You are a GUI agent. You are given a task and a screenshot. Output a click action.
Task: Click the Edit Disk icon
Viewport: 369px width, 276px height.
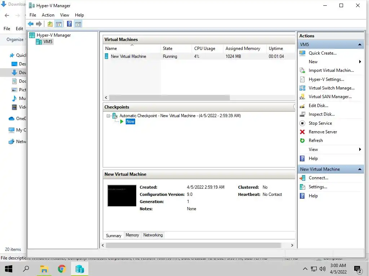(302, 106)
